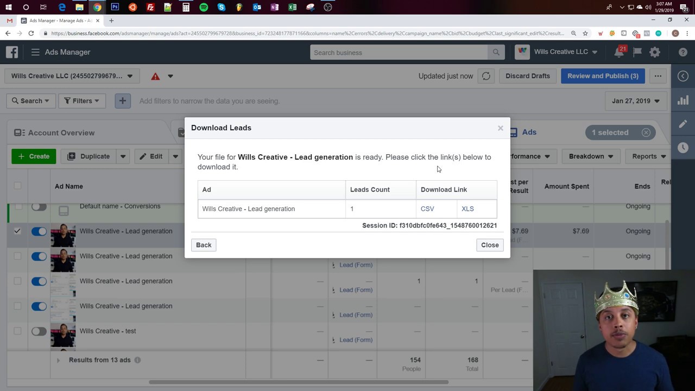Open the Ads Manager hamburger menu
695x391 pixels.
click(35, 52)
